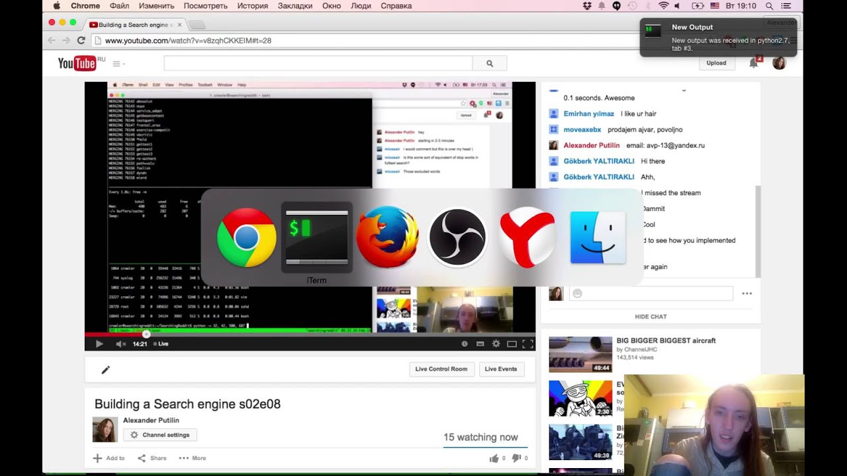This screenshot has width=847, height=476.
Task: Open the Файл menu
Action: [120, 6]
